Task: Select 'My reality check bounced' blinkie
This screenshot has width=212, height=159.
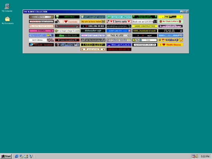Action: coord(41,26)
